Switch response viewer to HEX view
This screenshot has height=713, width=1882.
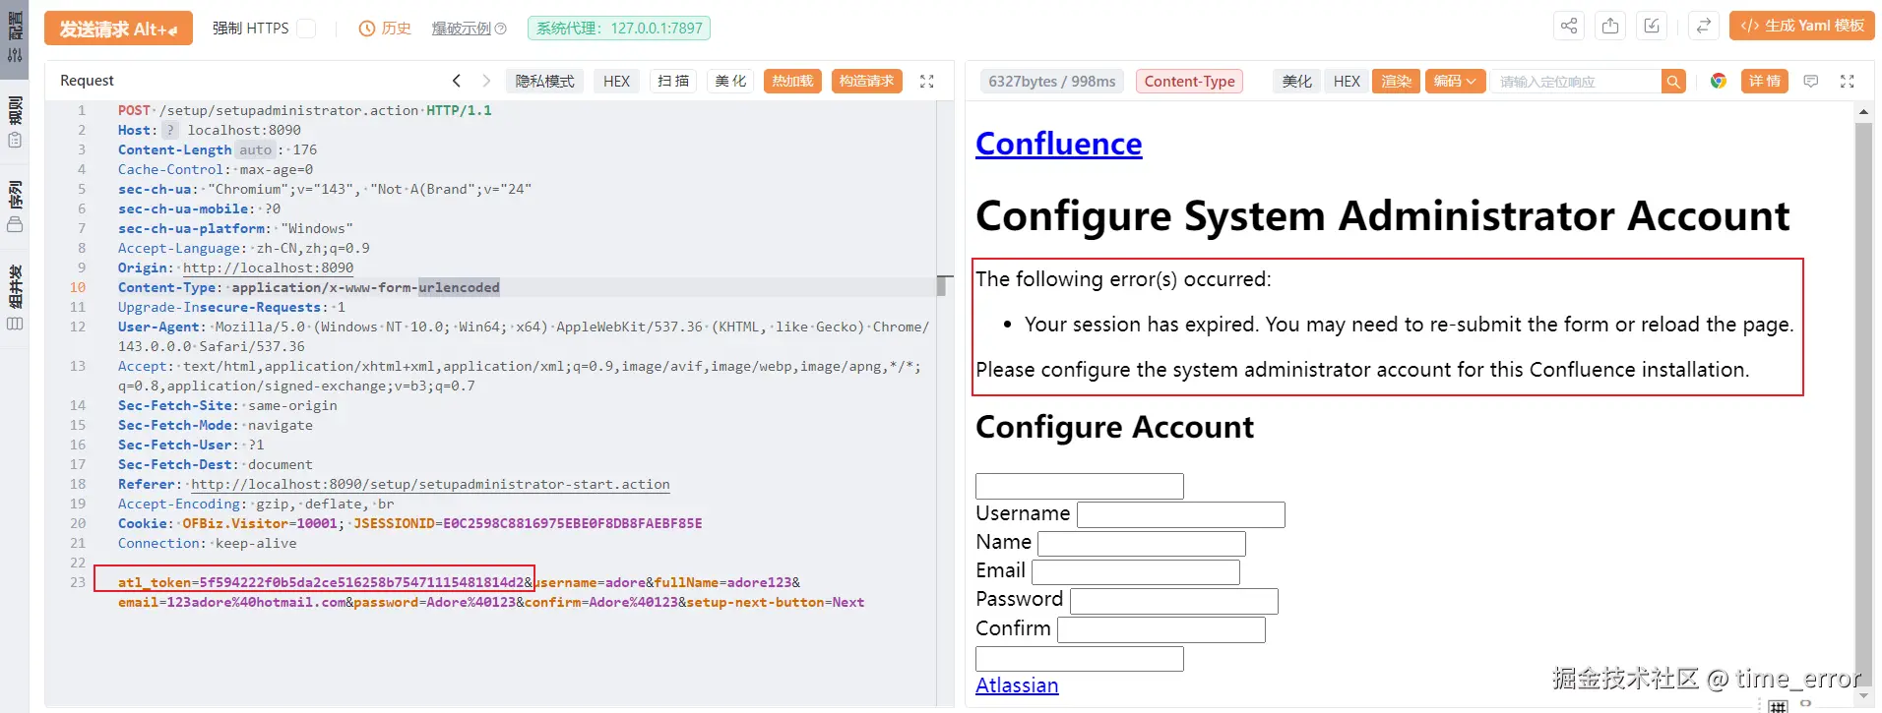(1347, 82)
